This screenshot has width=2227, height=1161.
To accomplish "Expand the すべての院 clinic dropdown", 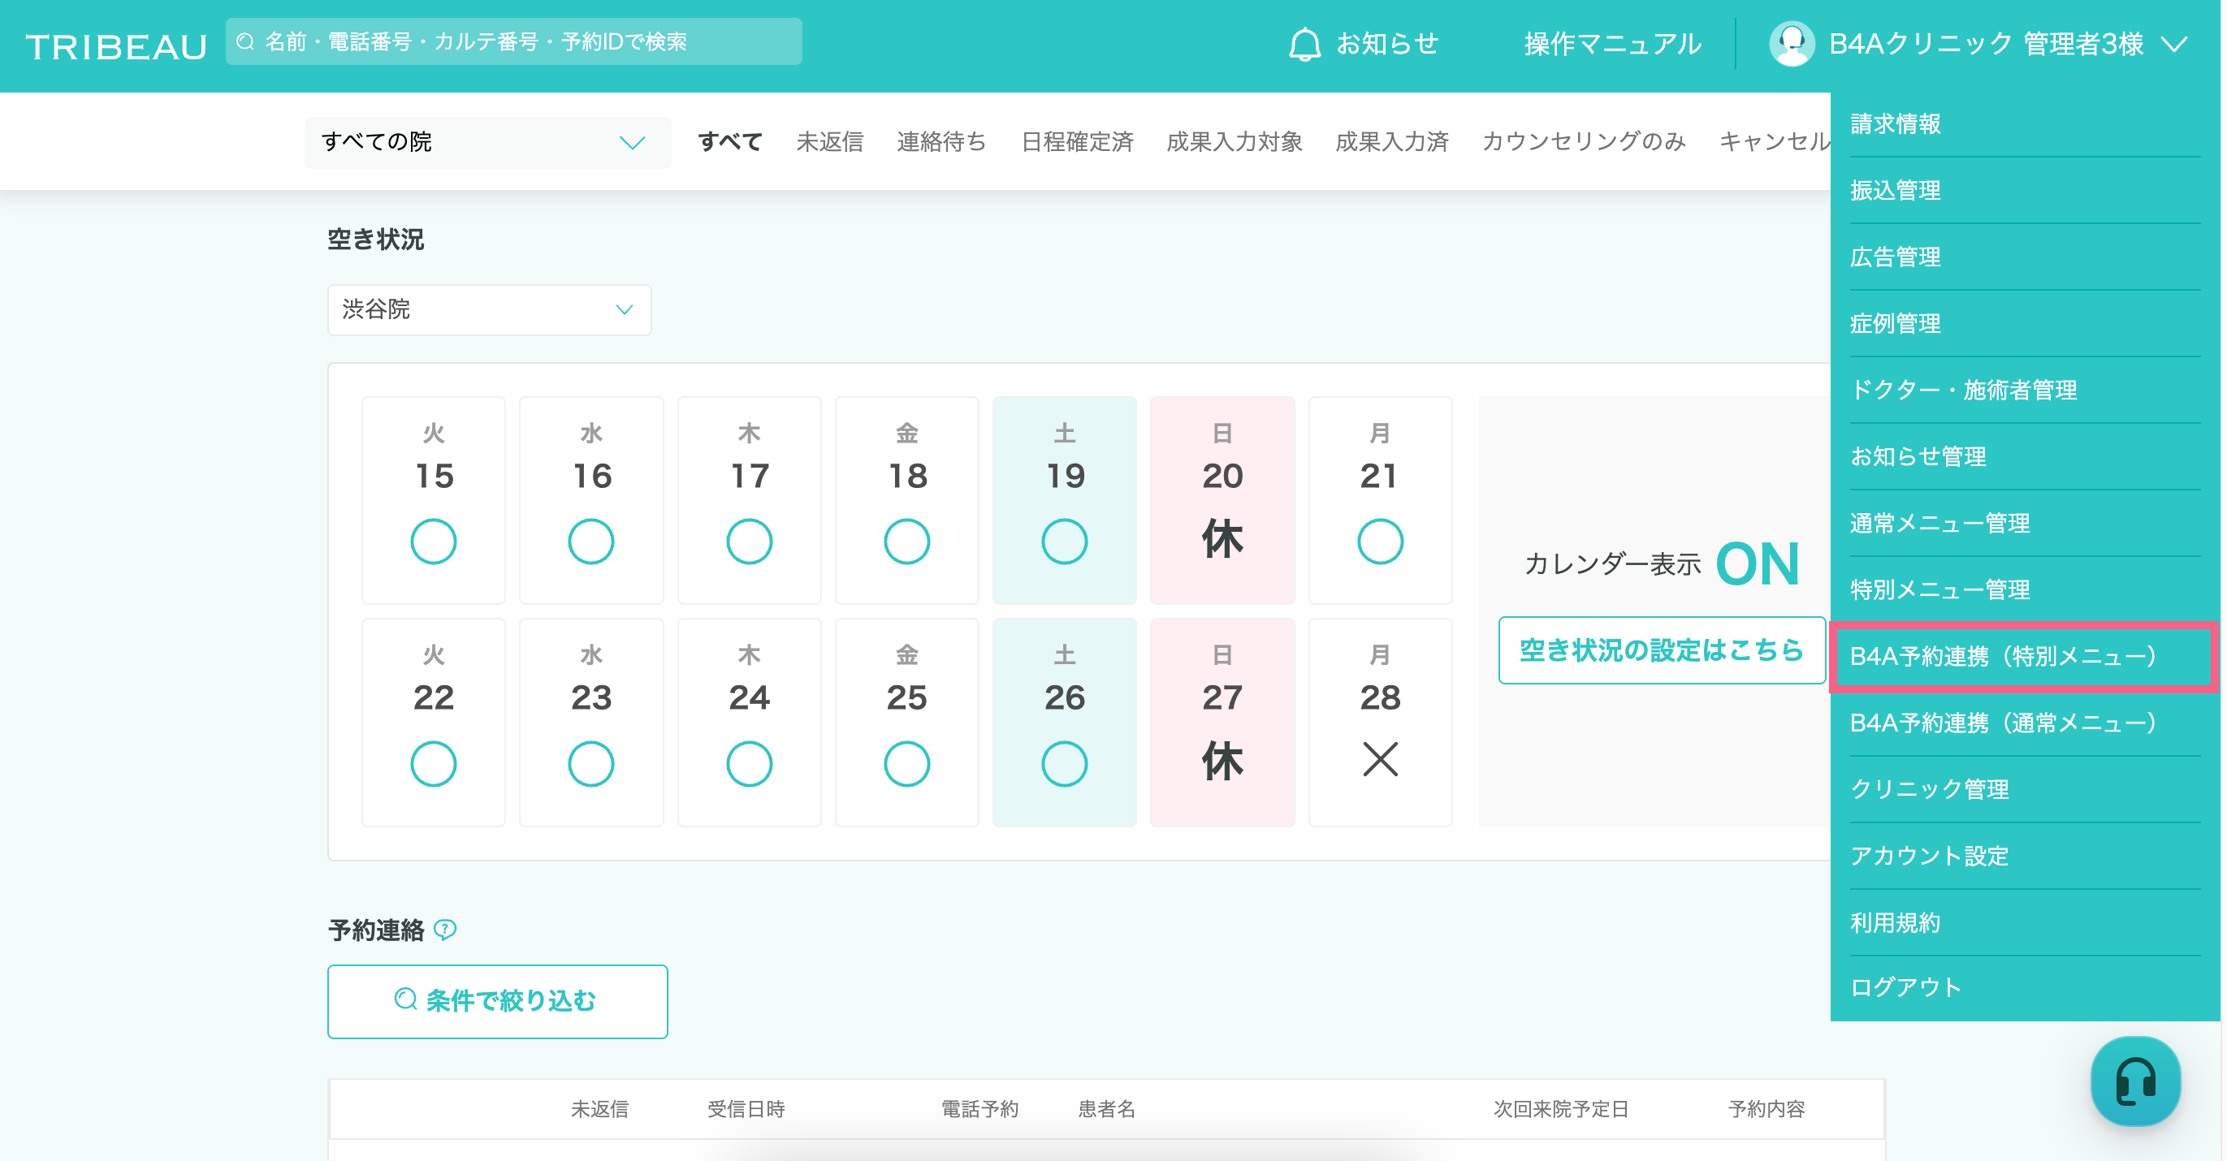I will pos(487,142).
